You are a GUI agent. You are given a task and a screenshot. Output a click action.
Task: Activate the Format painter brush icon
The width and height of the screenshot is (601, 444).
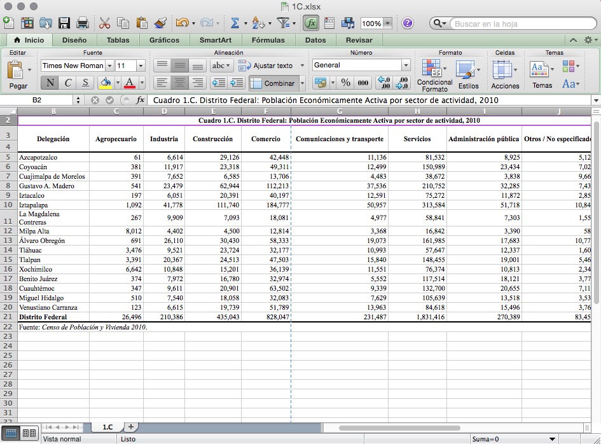[160, 23]
